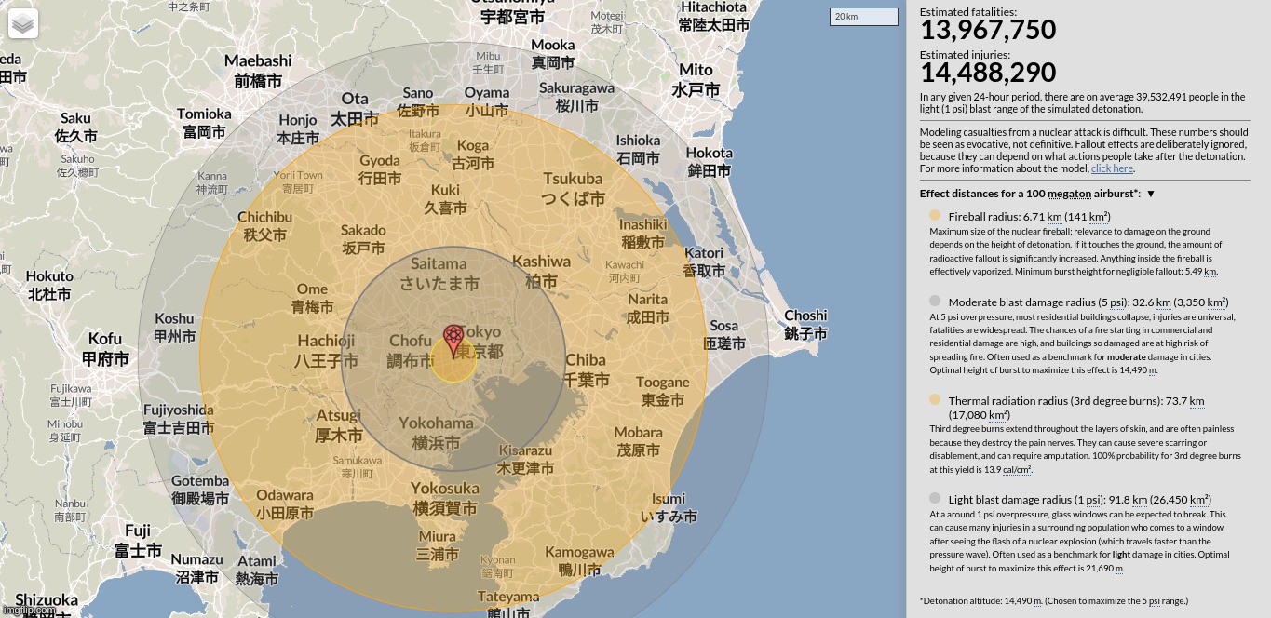This screenshot has height=618, width=1271.
Task: Click the estimated injuries number
Action: (x=988, y=73)
